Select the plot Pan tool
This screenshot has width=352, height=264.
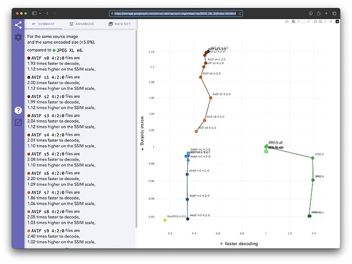tap(299, 22)
